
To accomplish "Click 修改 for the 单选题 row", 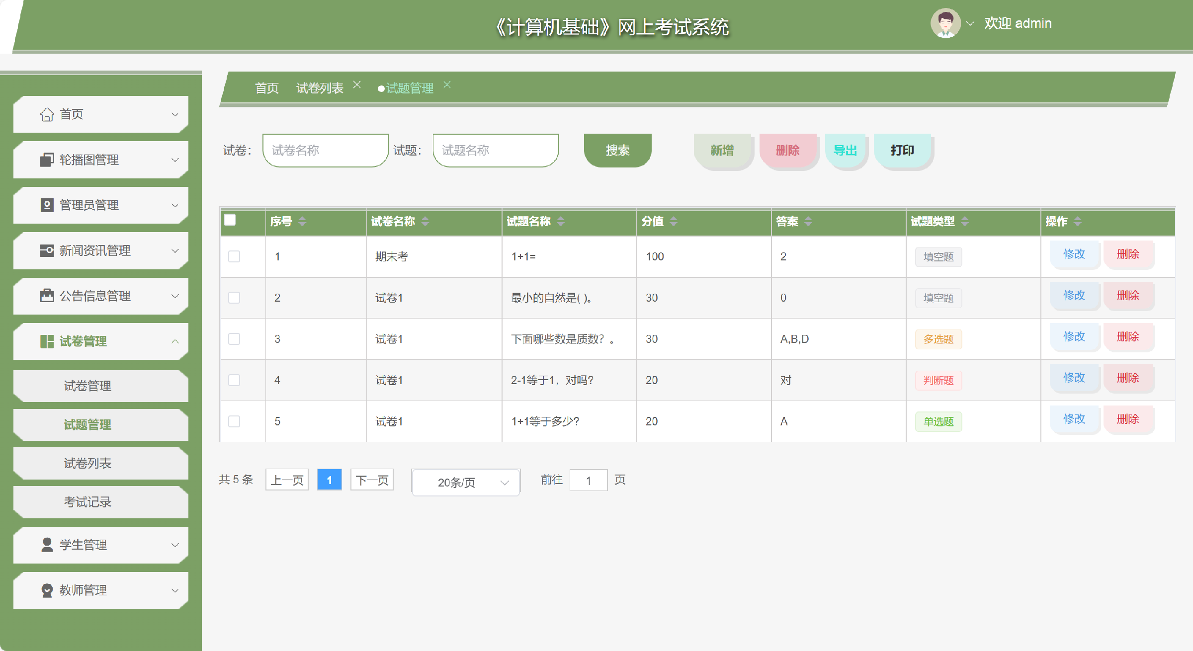I will [x=1074, y=419].
